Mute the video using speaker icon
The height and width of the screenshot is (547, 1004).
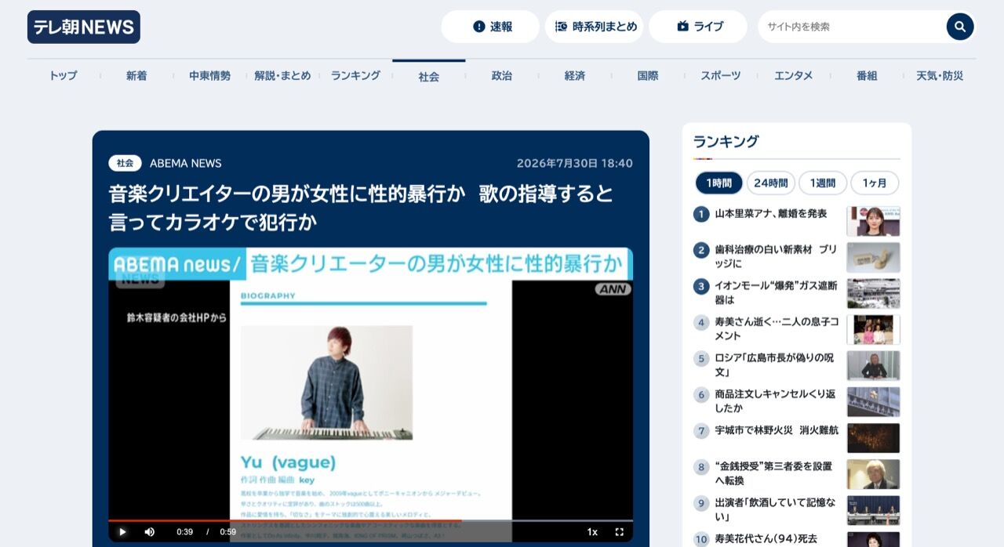[150, 532]
